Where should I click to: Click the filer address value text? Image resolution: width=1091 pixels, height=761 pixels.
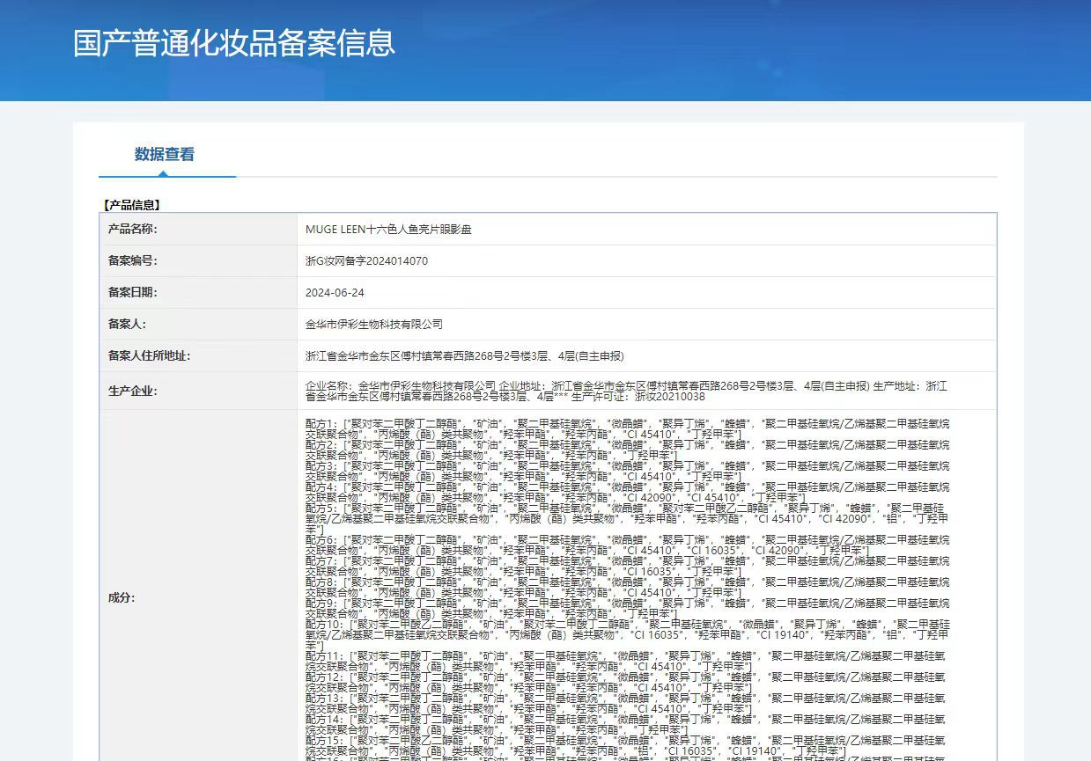coord(464,356)
